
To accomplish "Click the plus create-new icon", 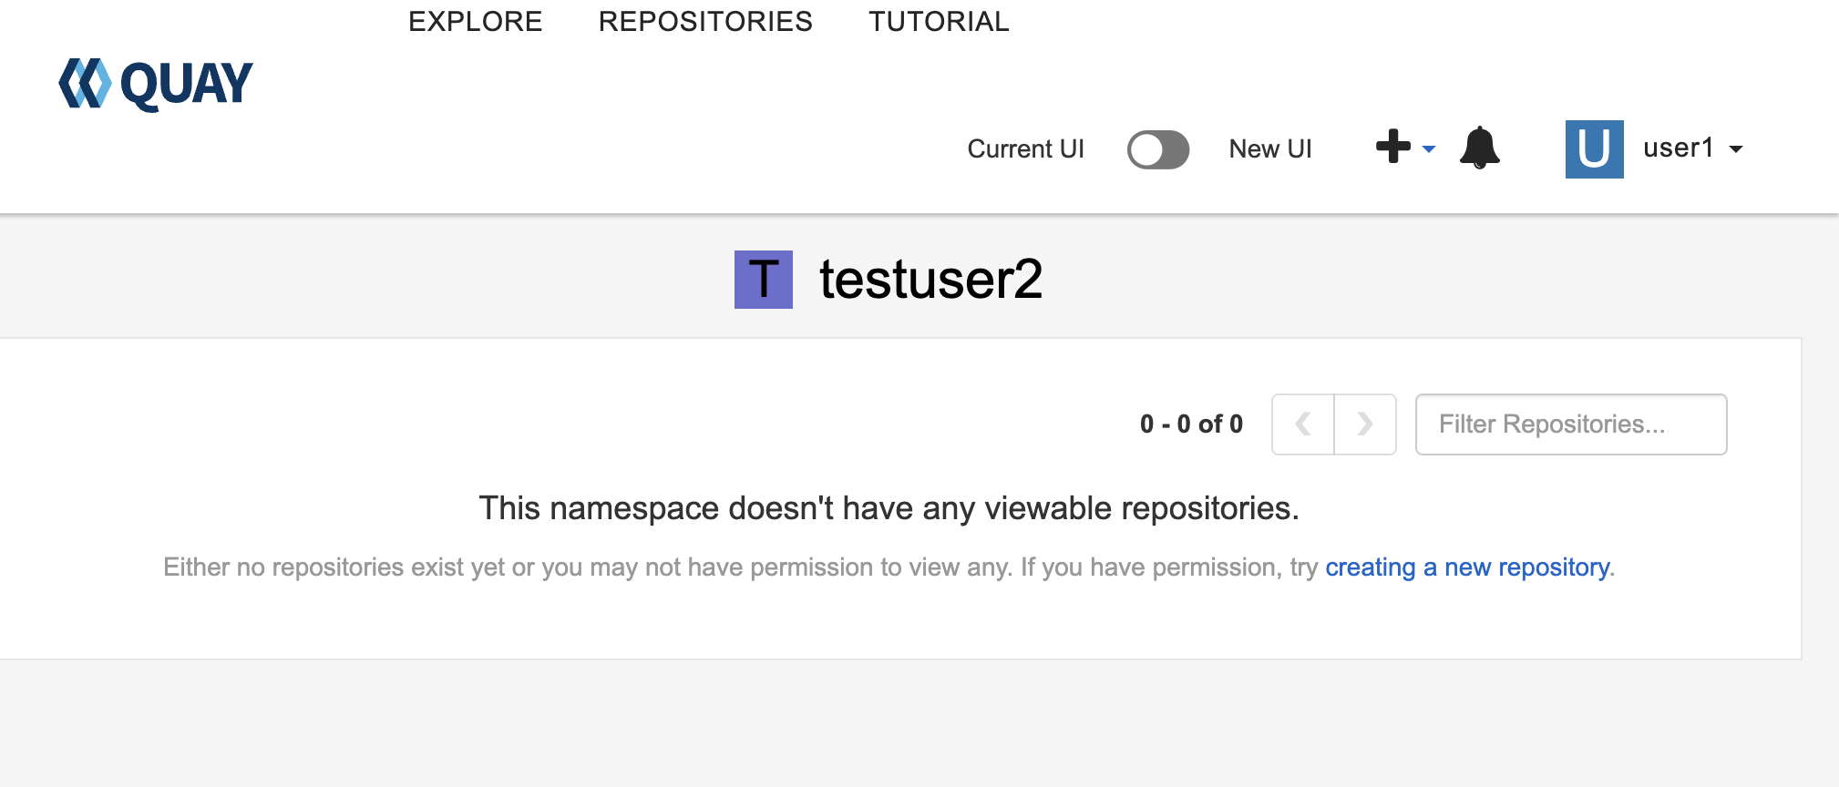I will point(1393,147).
